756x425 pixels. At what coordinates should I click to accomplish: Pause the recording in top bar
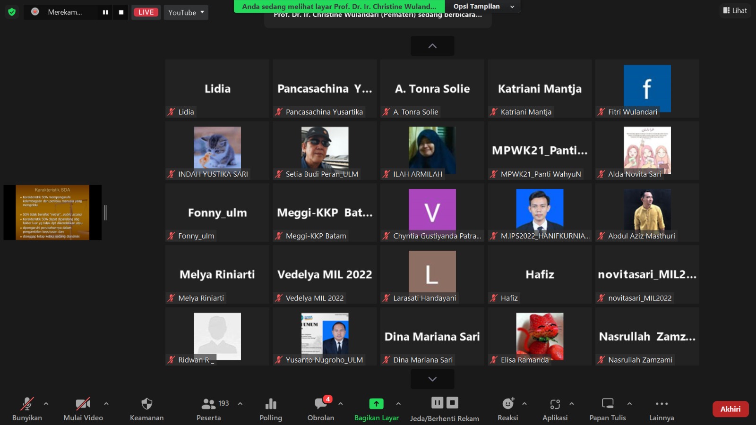tap(105, 12)
